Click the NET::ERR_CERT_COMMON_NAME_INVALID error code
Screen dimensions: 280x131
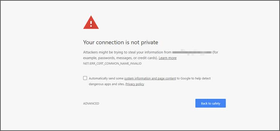pos(112,64)
